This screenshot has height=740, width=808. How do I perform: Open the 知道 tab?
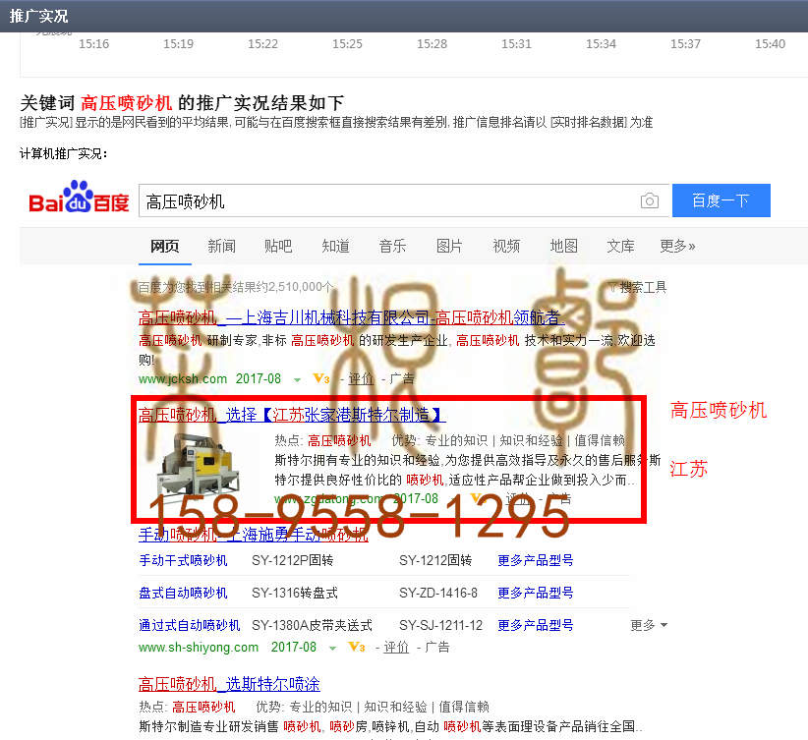pos(335,247)
